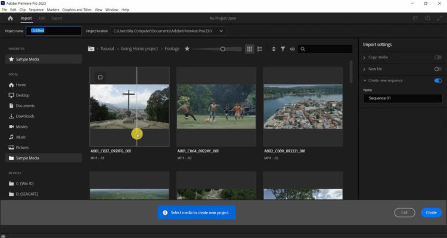Select the aerial town clip A002_C009 thumbnail
Viewport: 447px width, 238px height.
(x=303, y=107)
